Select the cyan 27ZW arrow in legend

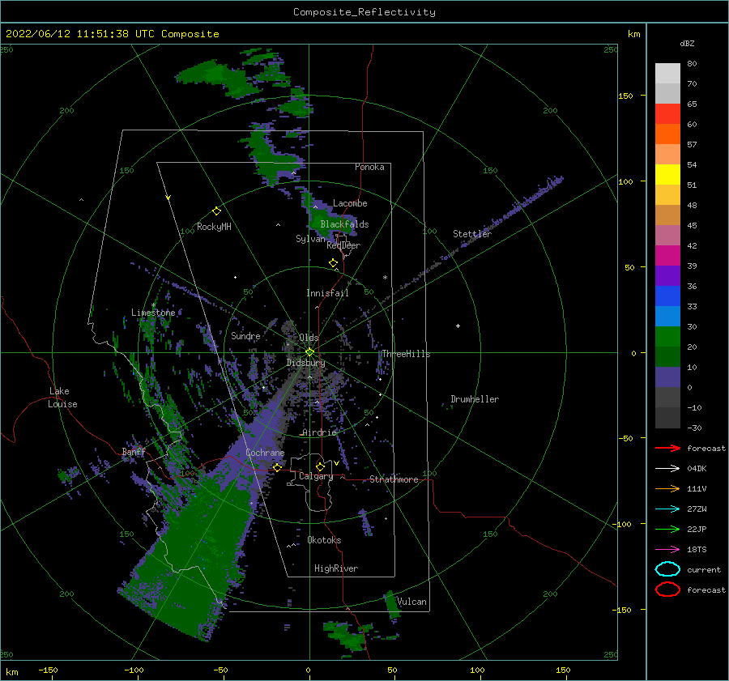click(667, 509)
